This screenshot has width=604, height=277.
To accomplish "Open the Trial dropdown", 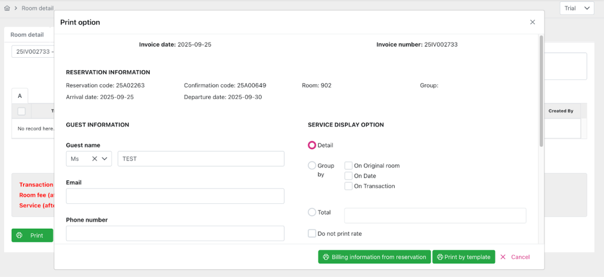I will 576,8.
